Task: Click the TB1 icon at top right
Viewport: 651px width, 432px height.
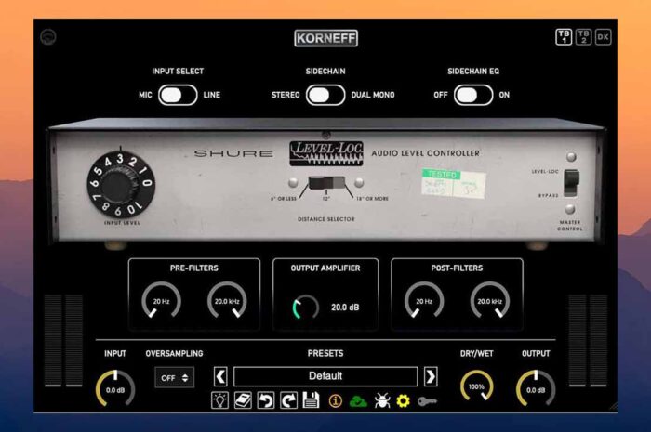Action: tap(564, 37)
